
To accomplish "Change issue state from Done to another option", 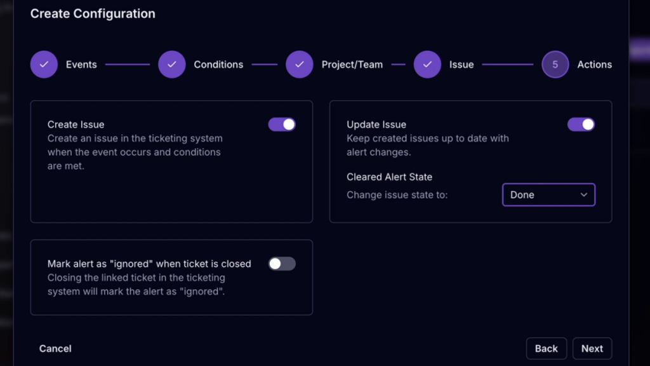I will click(x=548, y=194).
